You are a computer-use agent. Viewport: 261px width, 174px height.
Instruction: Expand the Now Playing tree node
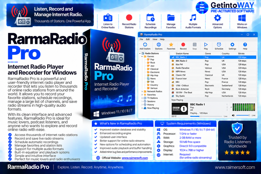click(x=142, y=108)
